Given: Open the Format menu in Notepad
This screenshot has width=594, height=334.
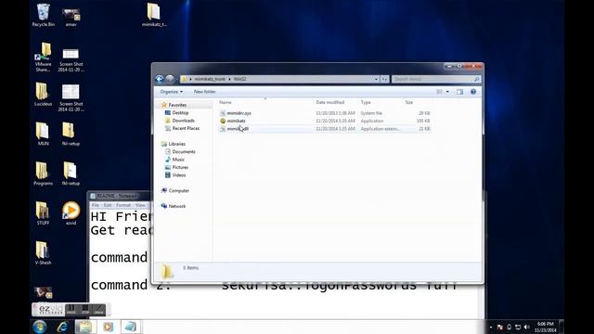Looking at the screenshot, I should point(123,205).
